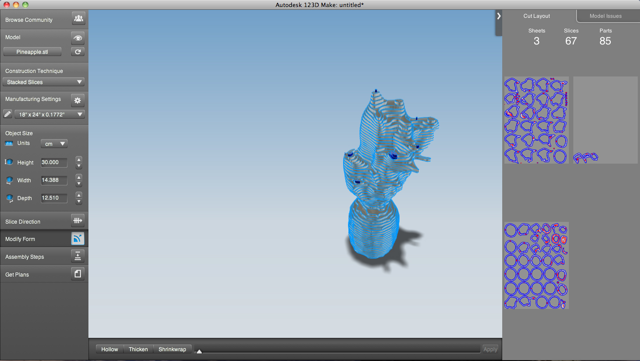
Task: Click the Width value field
Action: point(54,180)
